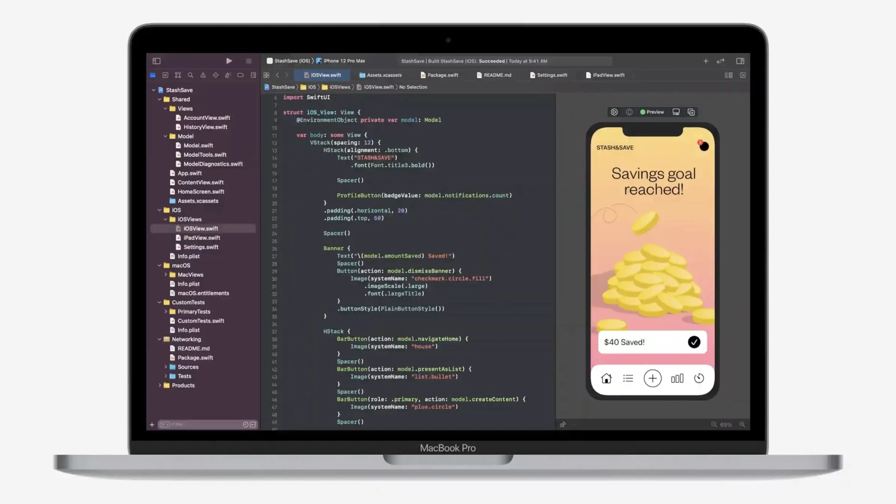This screenshot has height=504, width=896.
Task: Select the IOSView.swift tab
Action: click(325, 75)
